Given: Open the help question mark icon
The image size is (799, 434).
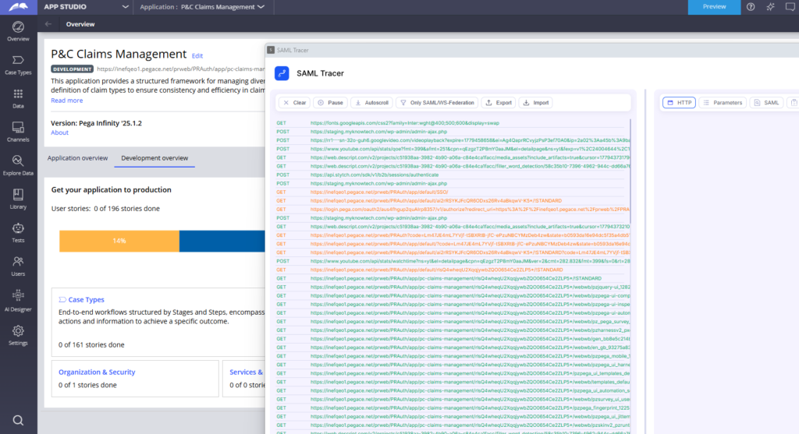Looking at the screenshot, I should (751, 6).
